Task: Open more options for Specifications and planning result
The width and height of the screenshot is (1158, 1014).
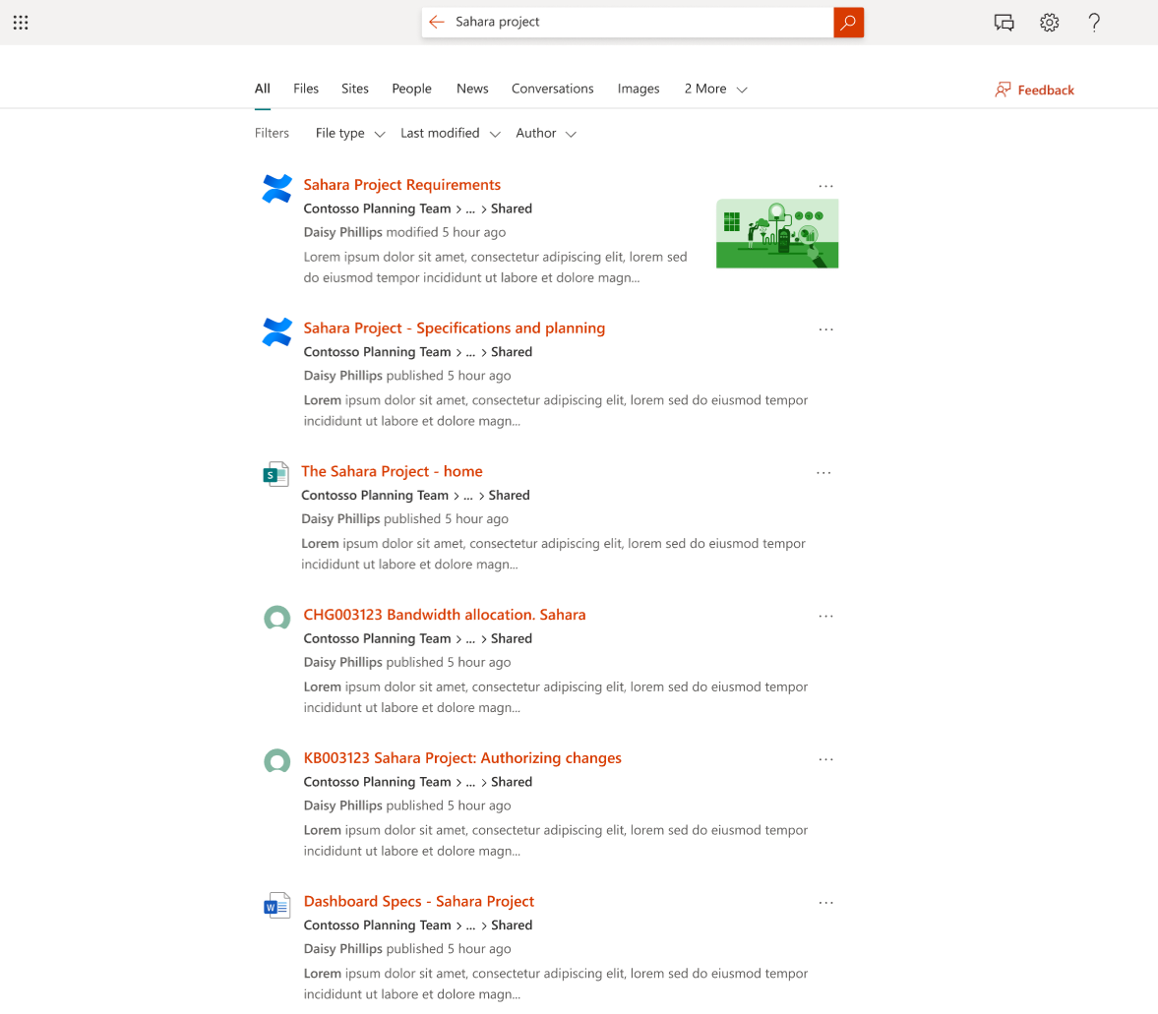Action: [825, 329]
